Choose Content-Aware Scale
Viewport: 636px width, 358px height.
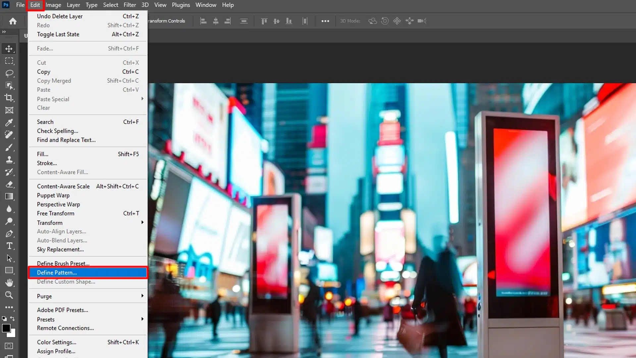coord(88,186)
